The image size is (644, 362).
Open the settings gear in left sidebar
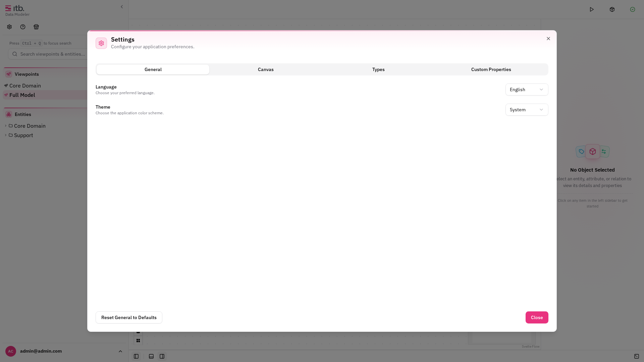(x=9, y=27)
